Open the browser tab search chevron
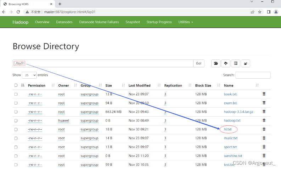 pos(252,2)
